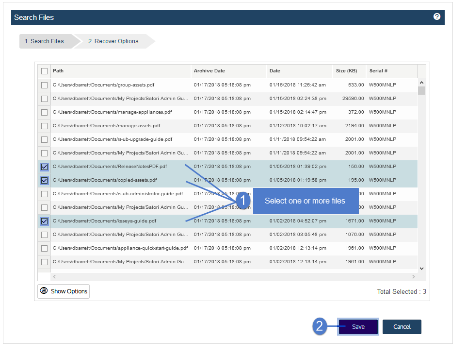The image size is (467, 357).
Task: Click the Save button
Action: 358,326
